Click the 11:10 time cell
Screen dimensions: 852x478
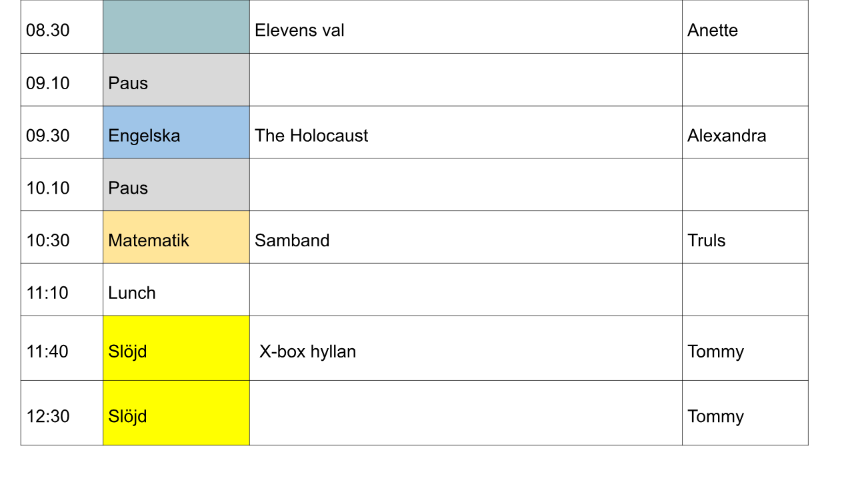pos(61,292)
